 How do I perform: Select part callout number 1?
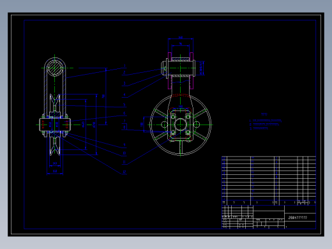pyautogui.click(x=124, y=66)
